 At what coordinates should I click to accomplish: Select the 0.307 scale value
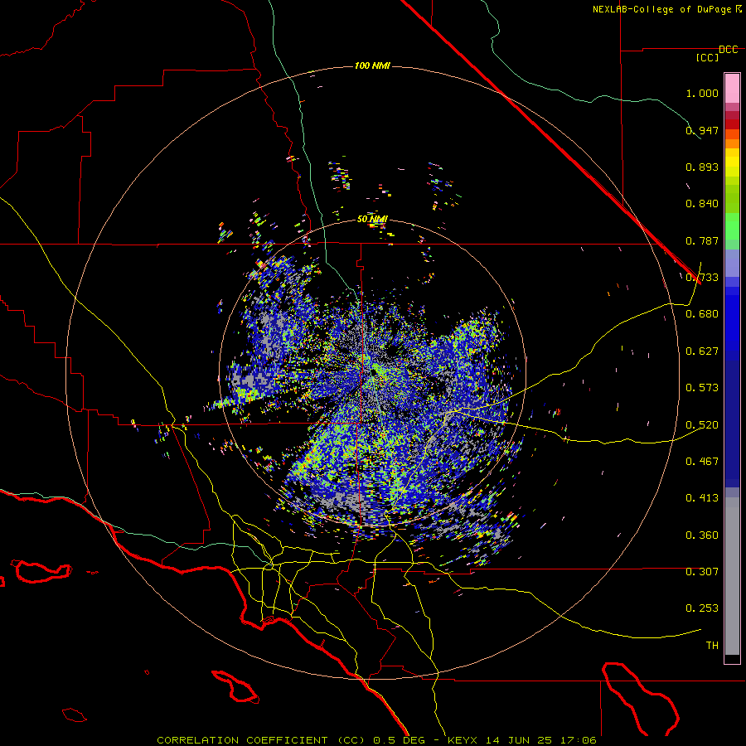[702, 572]
